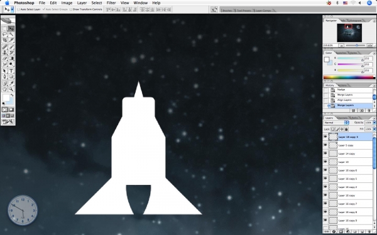Select the Clone Stamp tool
377x235 pixels.
pos(5,53)
